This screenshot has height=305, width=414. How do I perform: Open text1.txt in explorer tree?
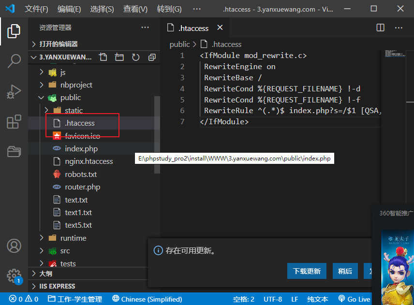[x=94, y=212]
